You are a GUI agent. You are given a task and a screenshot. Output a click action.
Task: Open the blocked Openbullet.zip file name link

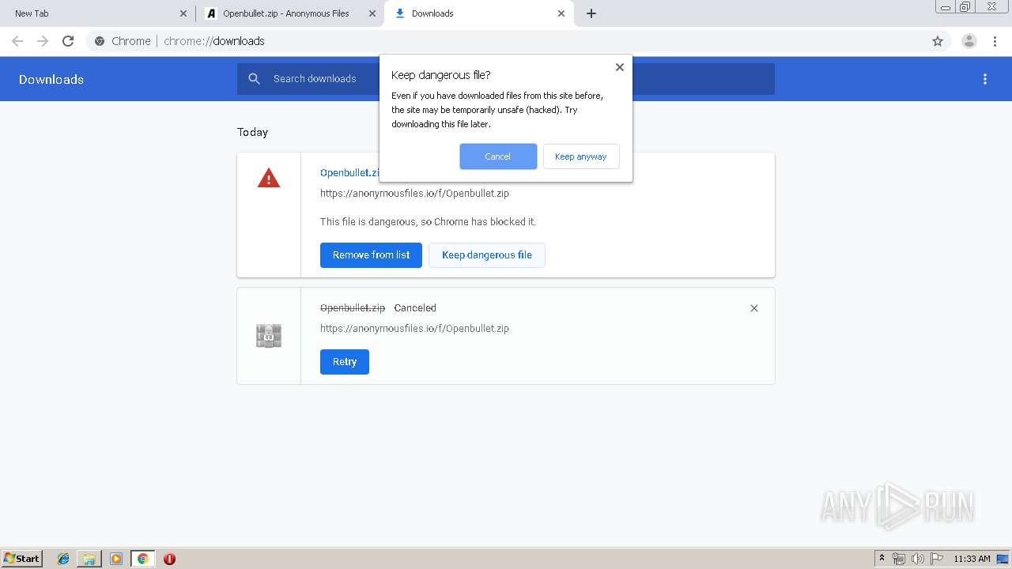(x=349, y=172)
